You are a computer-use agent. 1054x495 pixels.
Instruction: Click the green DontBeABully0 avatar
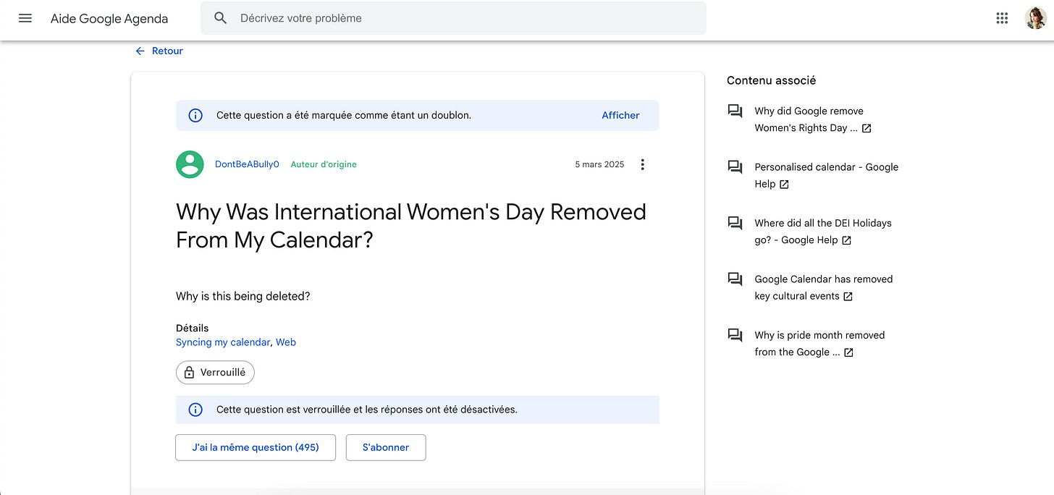point(190,164)
